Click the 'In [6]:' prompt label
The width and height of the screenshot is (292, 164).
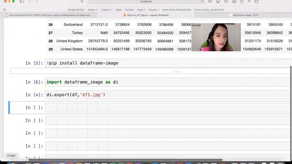(34, 82)
